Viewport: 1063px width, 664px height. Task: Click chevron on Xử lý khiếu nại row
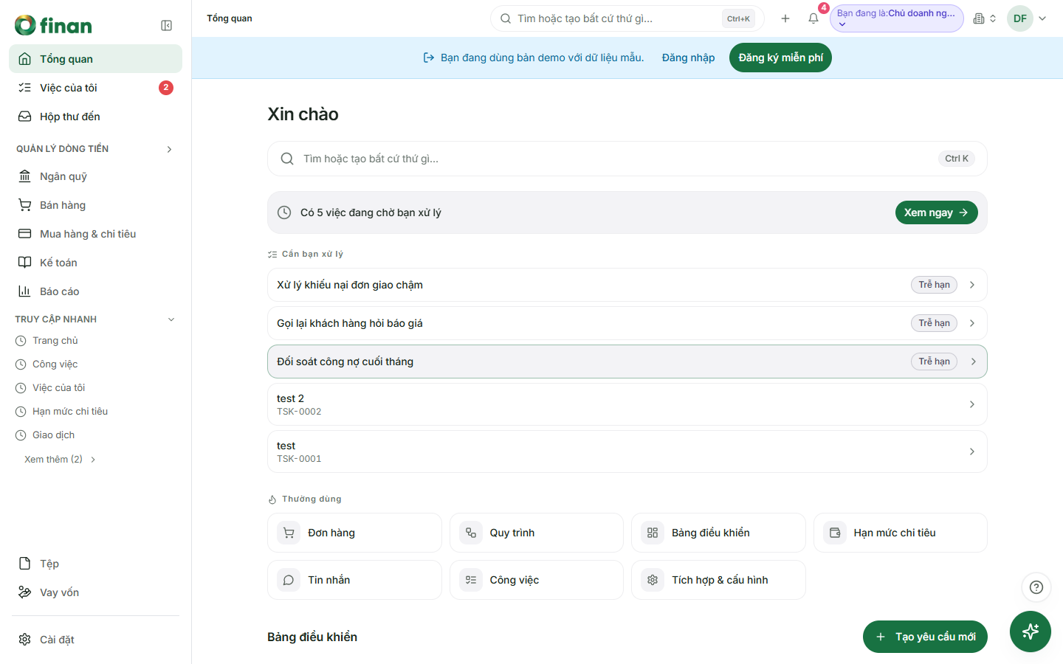pos(972,285)
